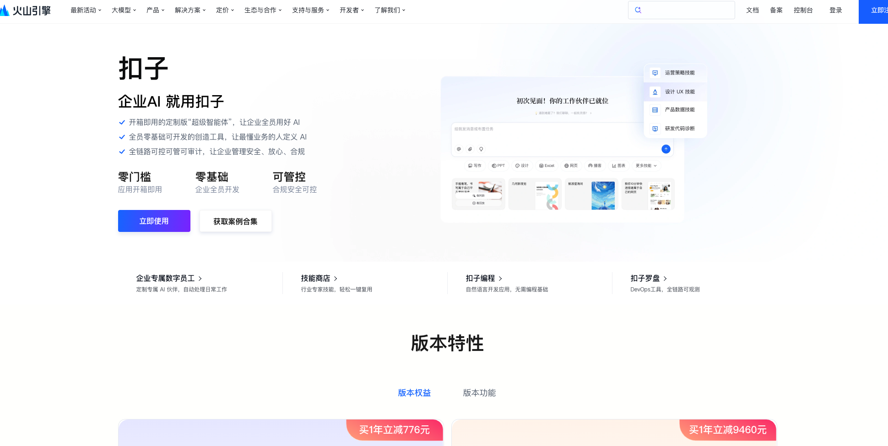Click the 可管控 feature text
The image size is (888, 446).
click(289, 177)
